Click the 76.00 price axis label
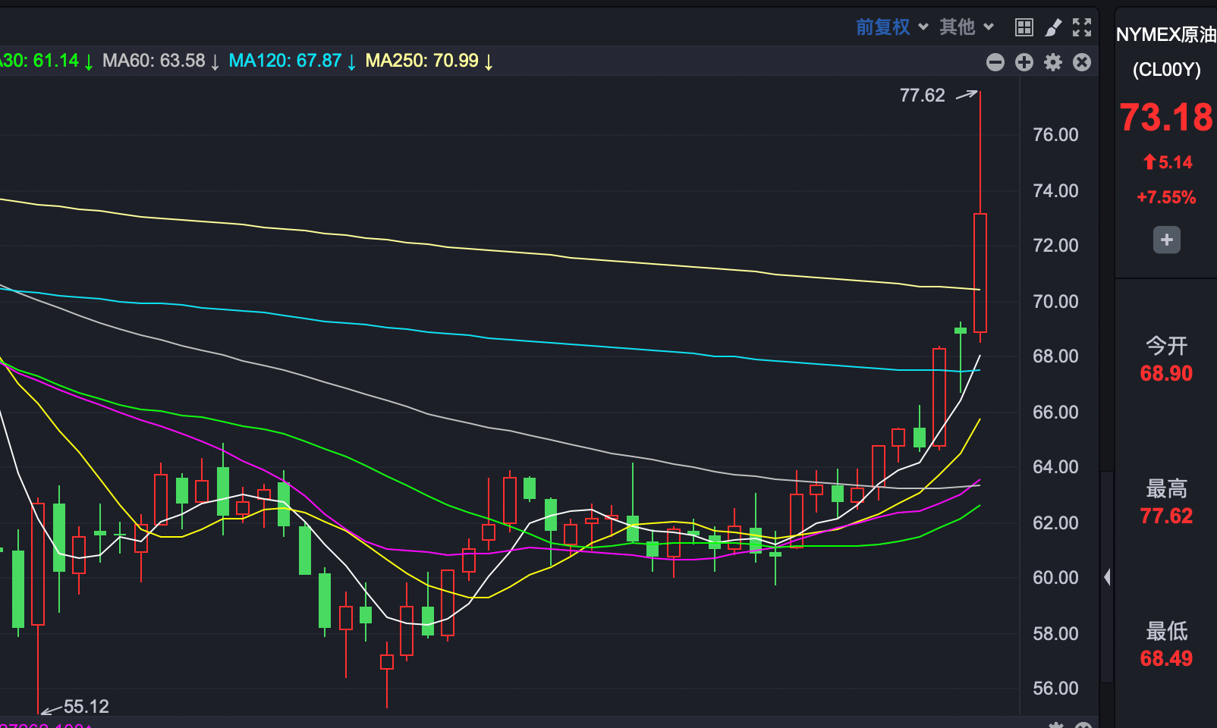Viewport: 1217px width, 728px height. pos(1055,135)
